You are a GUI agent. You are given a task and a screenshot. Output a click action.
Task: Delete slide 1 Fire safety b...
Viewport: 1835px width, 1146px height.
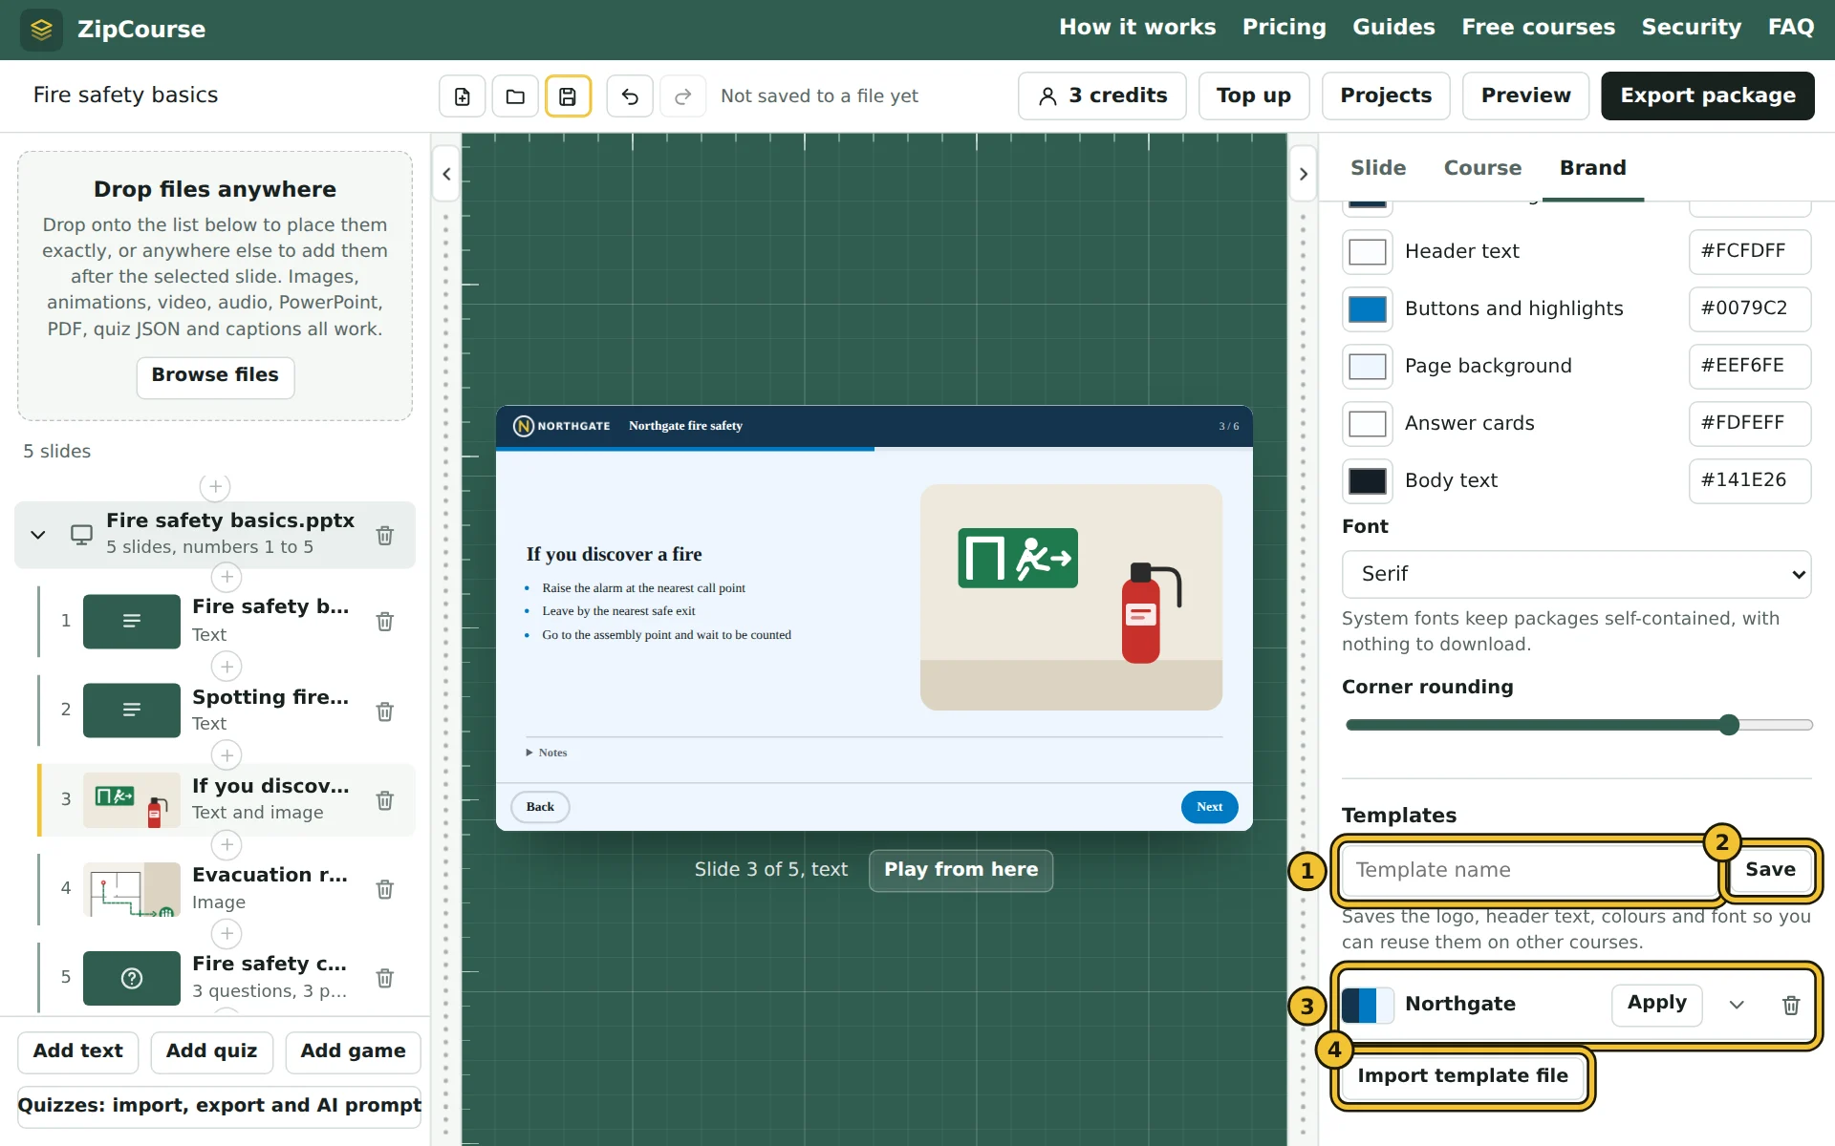385,622
